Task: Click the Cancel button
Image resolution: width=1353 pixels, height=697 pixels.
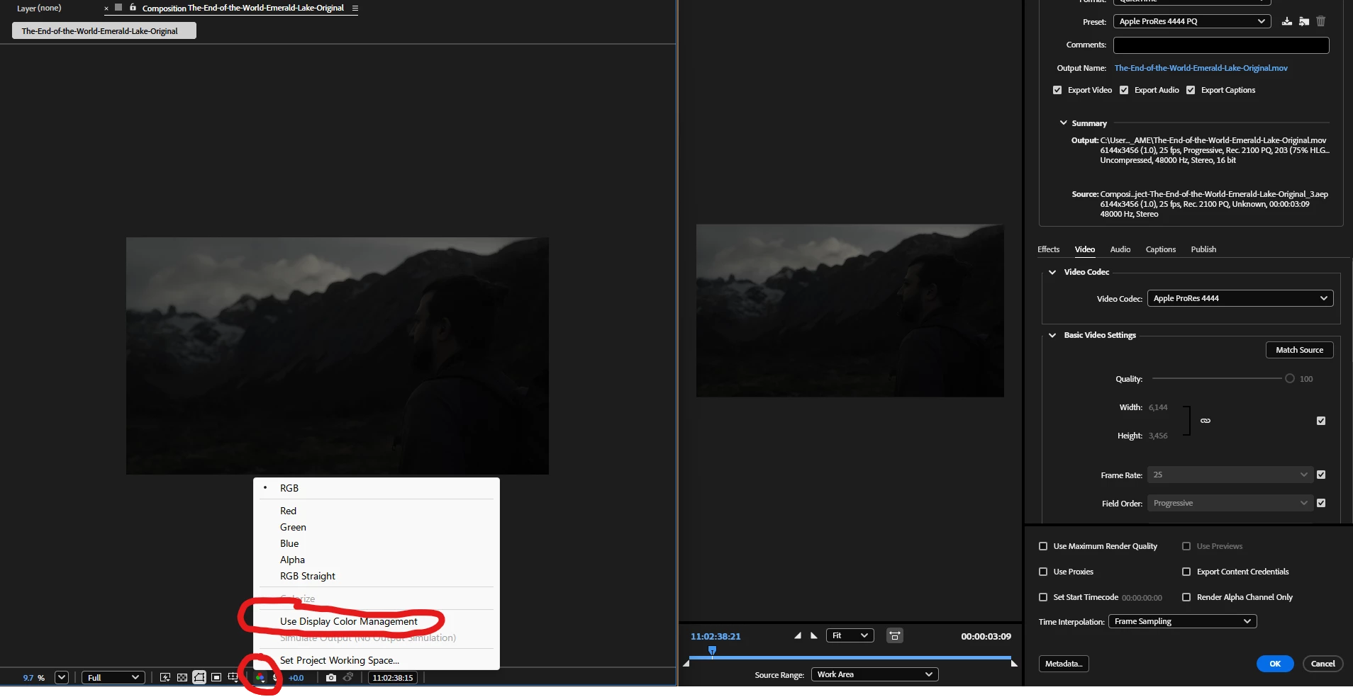Action: click(x=1323, y=664)
